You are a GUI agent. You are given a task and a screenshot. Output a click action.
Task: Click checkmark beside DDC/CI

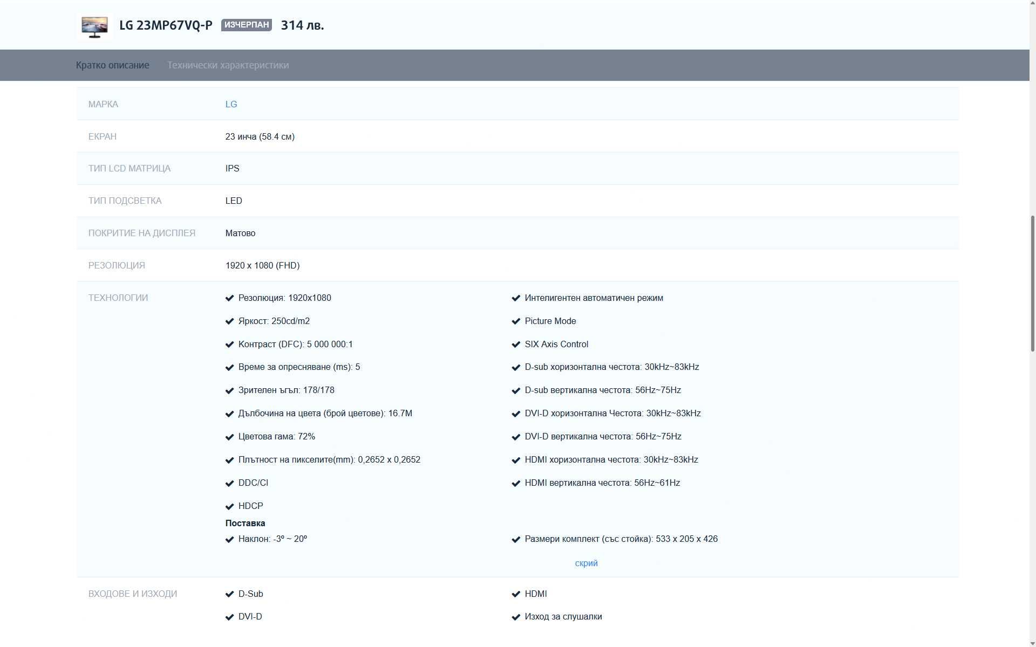229,483
